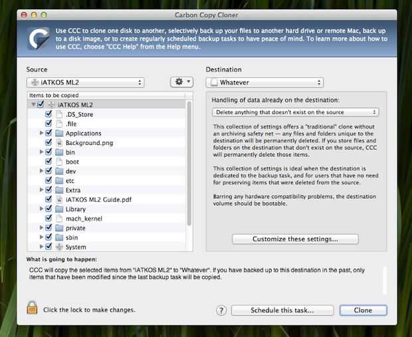
Task: Toggle the etc folder checkbox
Action: click(x=49, y=180)
